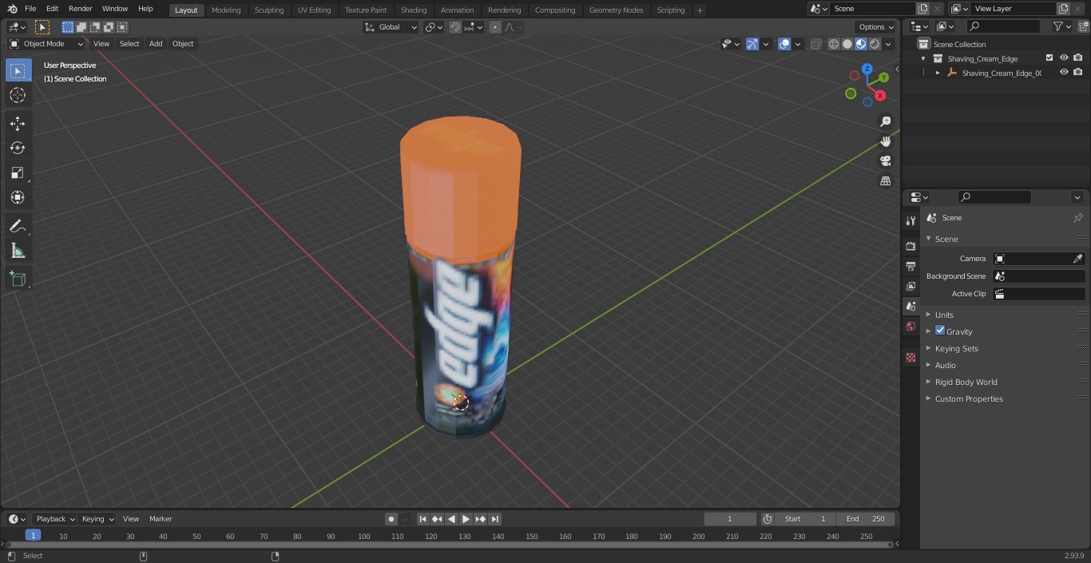Switch to the UV Editing workspace tab
The image size is (1091, 563).
click(314, 10)
